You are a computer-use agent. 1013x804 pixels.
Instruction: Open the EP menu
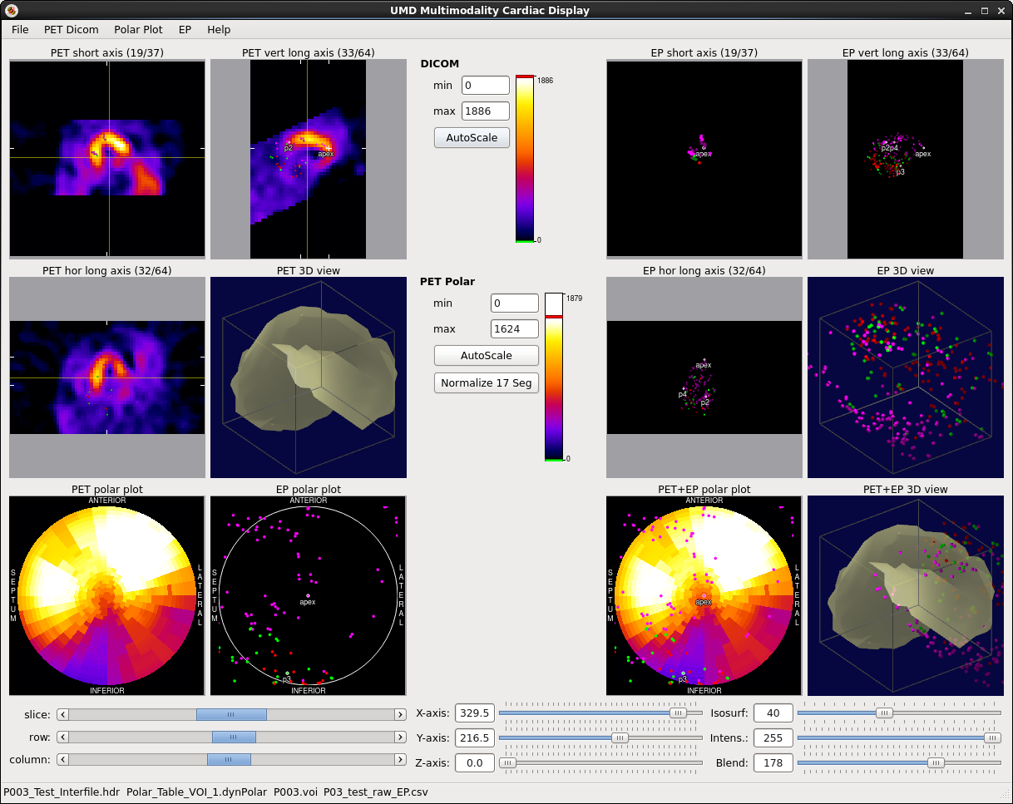pos(185,29)
